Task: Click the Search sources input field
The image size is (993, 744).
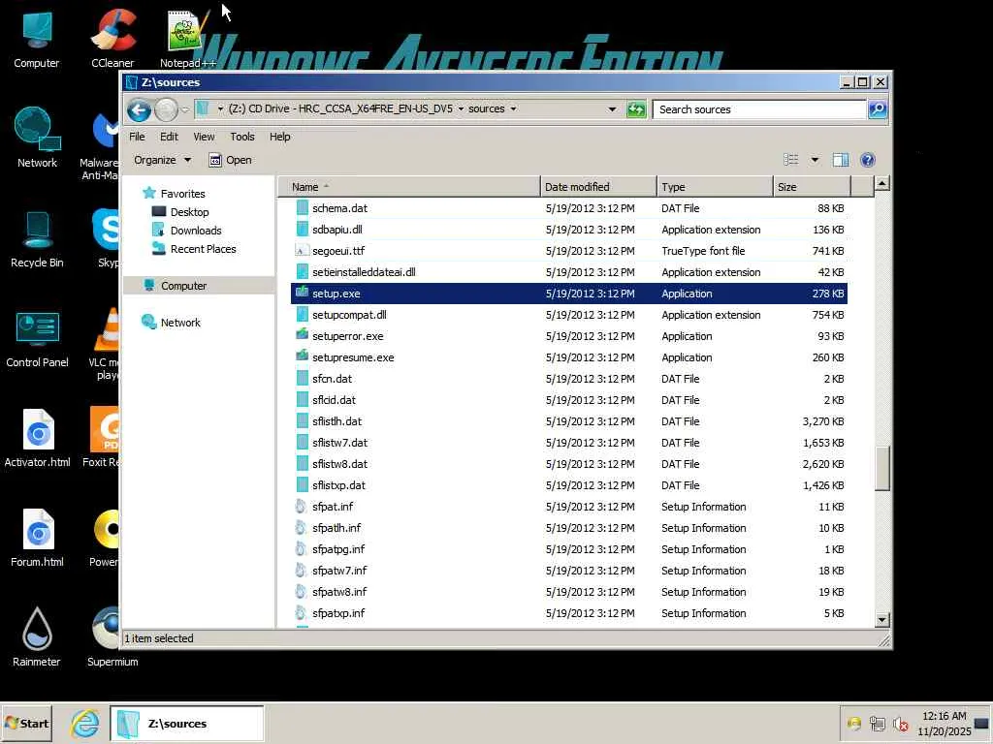Action: pos(759,109)
